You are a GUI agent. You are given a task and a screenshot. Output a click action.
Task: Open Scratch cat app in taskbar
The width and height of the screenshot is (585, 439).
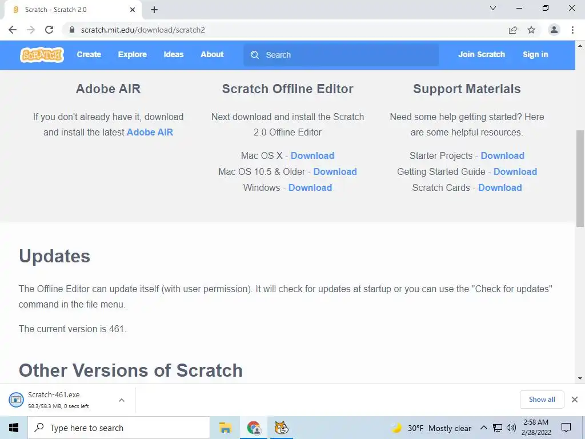281,428
